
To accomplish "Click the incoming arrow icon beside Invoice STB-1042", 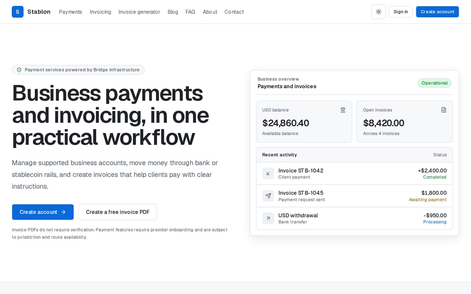I will click(268, 173).
